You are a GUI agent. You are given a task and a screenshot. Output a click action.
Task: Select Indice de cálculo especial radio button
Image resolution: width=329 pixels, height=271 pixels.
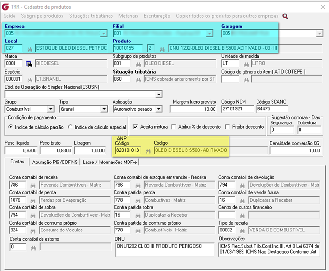(x=70, y=127)
